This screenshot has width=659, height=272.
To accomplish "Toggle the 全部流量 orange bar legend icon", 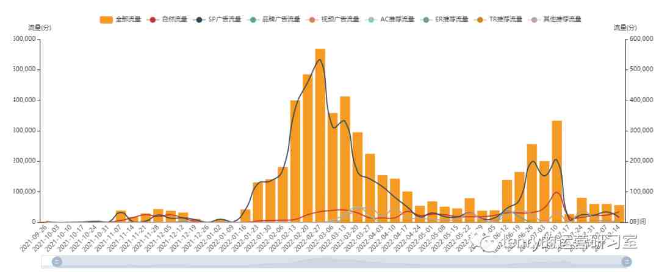I will tap(106, 19).
